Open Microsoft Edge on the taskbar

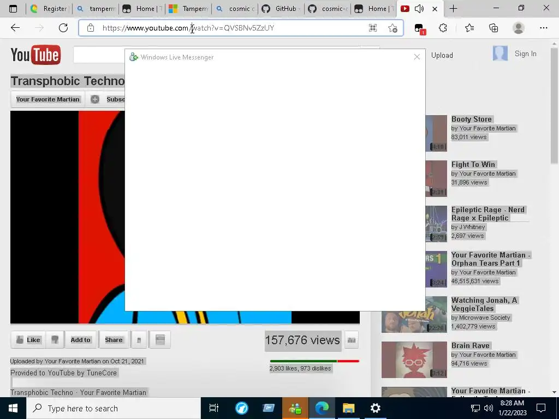click(x=322, y=408)
